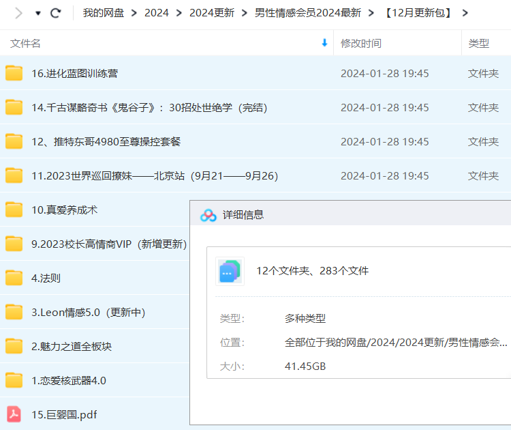Expand the chevron after 我的网盘 breadcrumb
This screenshot has height=430, width=511.
134,13
